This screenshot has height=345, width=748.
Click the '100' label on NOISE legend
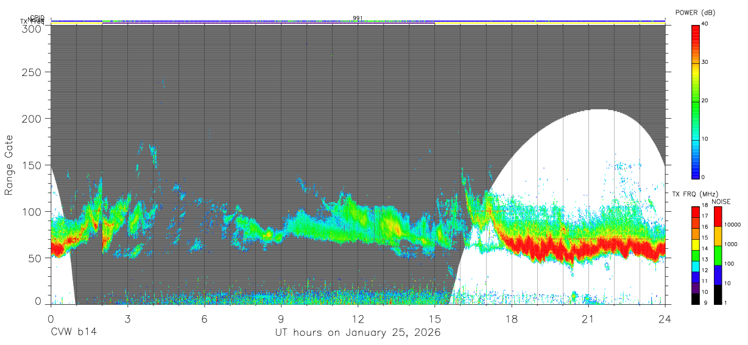(730, 263)
